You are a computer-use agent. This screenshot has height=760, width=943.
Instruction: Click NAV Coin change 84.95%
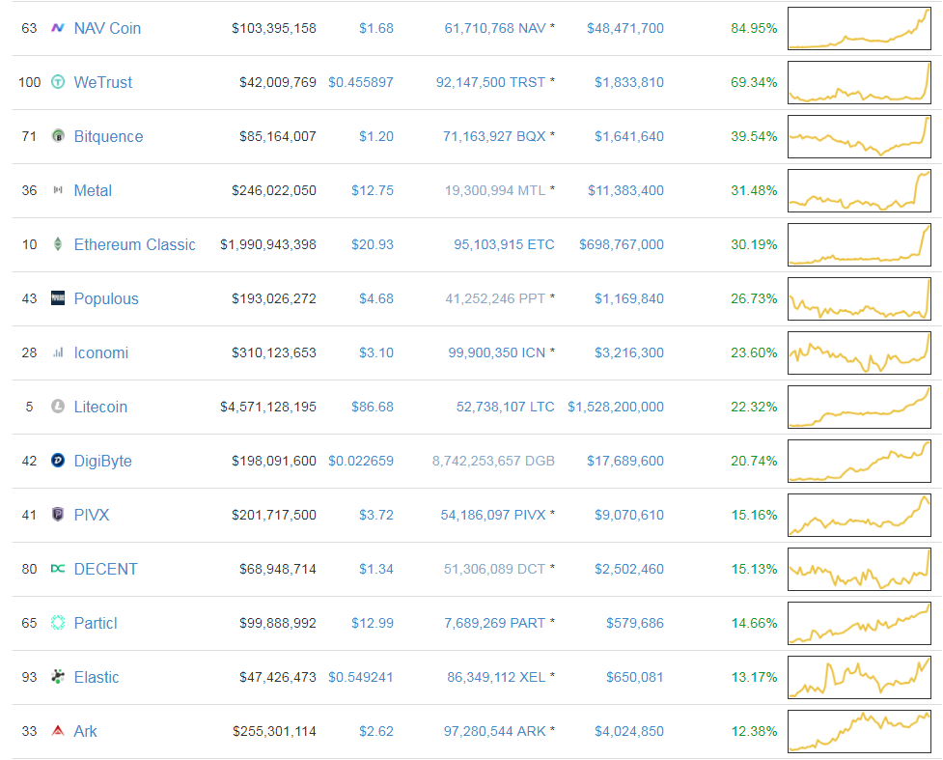click(754, 28)
